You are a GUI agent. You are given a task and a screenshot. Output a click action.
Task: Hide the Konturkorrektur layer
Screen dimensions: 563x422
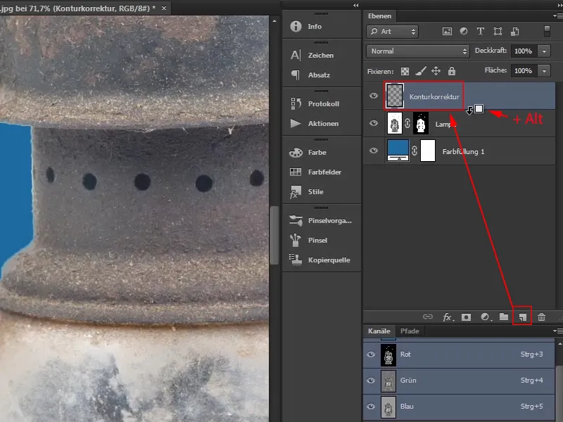point(374,96)
